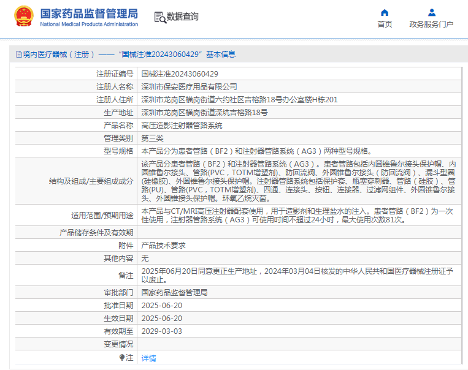
Task: Click the 审批部门 row label
Action: [x=118, y=292]
